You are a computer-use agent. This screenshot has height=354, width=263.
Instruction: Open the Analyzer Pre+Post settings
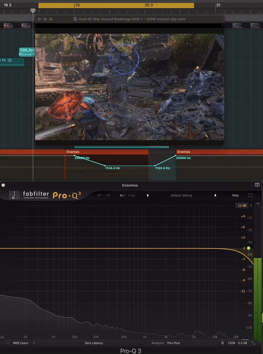pyautogui.click(x=174, y=343)
